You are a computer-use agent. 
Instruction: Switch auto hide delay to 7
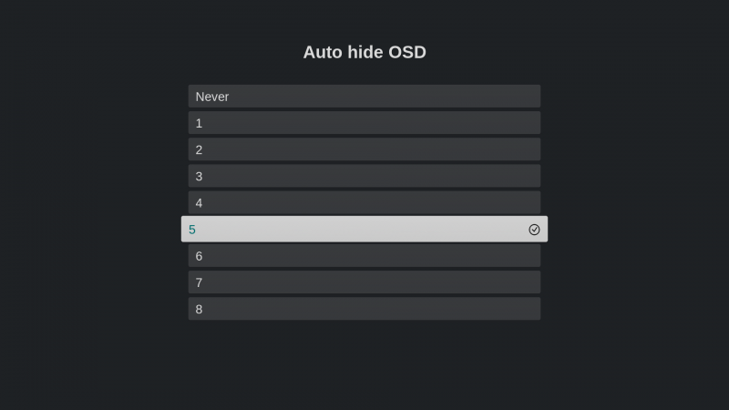click(364, 282)
